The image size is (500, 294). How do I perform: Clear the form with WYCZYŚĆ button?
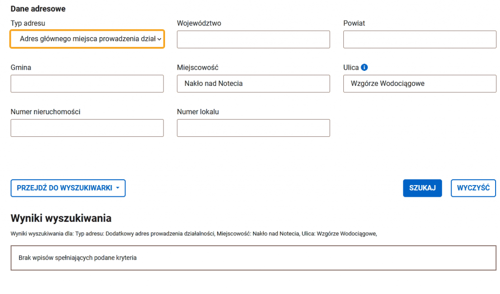[x=473, y=188]
